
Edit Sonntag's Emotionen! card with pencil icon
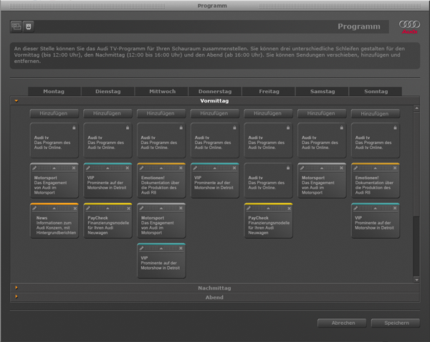click(355, 168)
